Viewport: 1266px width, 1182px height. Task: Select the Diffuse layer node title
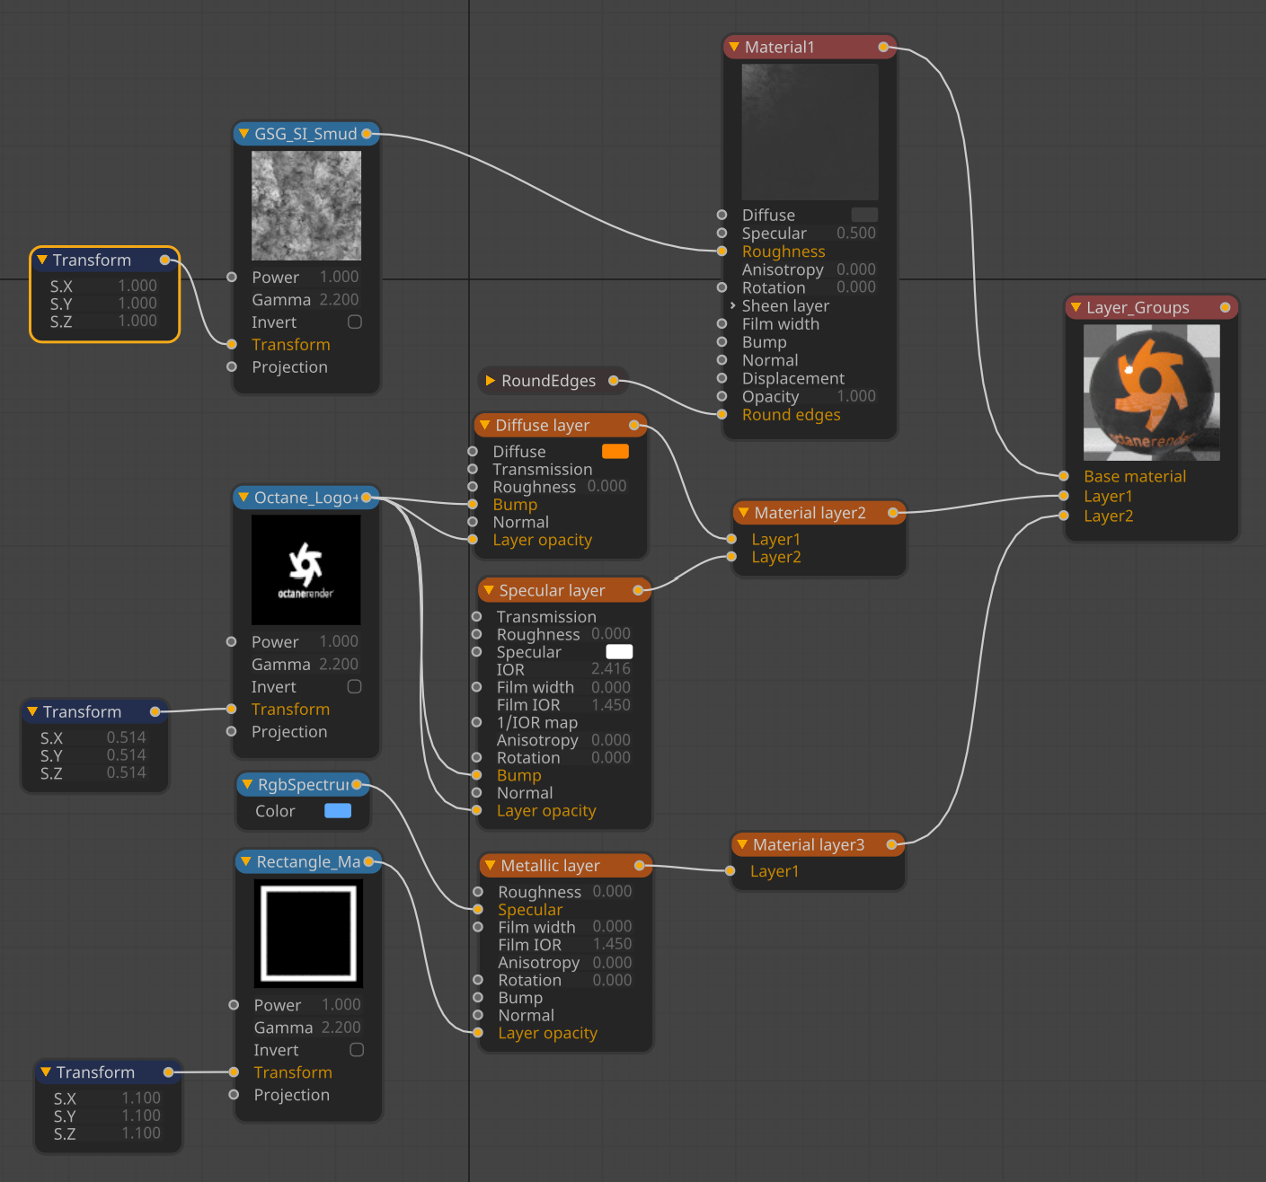pyautogui.click(x=543, y=425)
